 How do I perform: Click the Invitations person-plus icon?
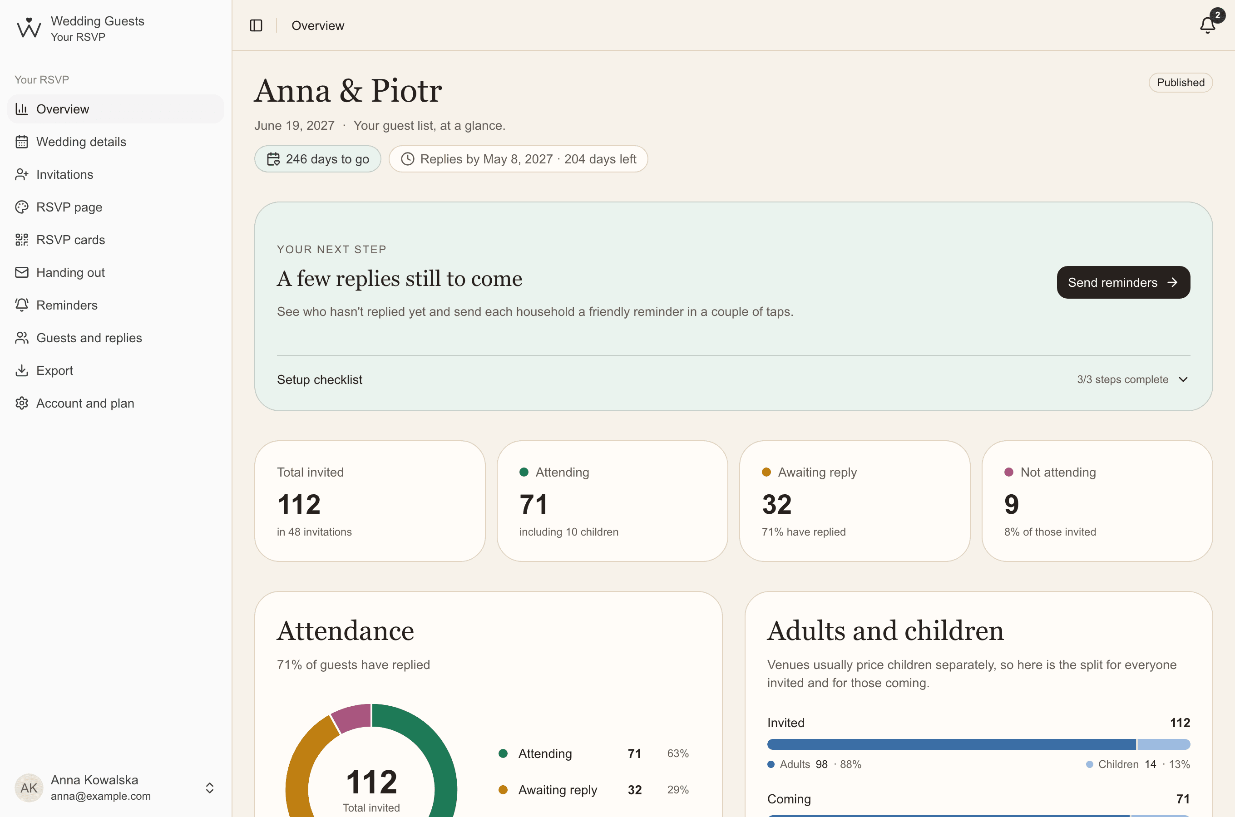[x=21, y=175]
